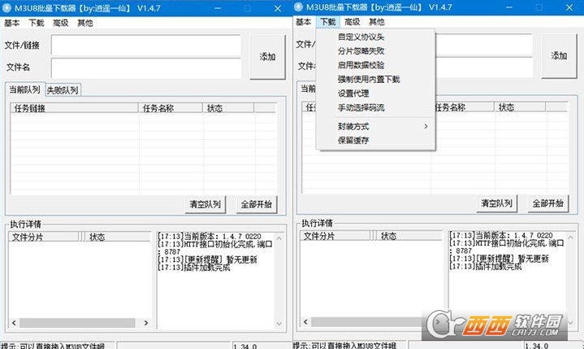This screenshot has height=349, width=584.
Task: Switch to the 失败队列 tab in left window
Action: coord(63,89)
